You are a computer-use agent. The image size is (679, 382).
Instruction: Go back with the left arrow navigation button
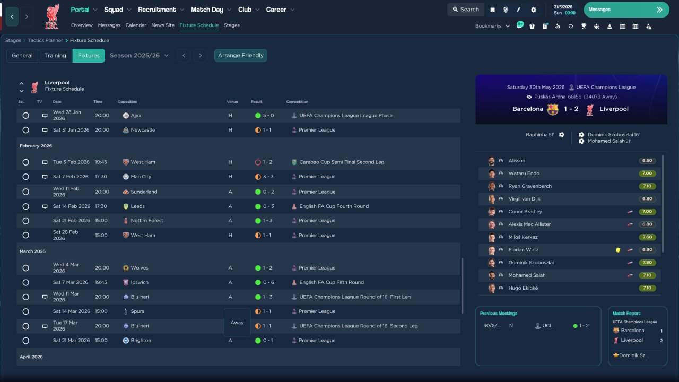(x=12, y=16)
